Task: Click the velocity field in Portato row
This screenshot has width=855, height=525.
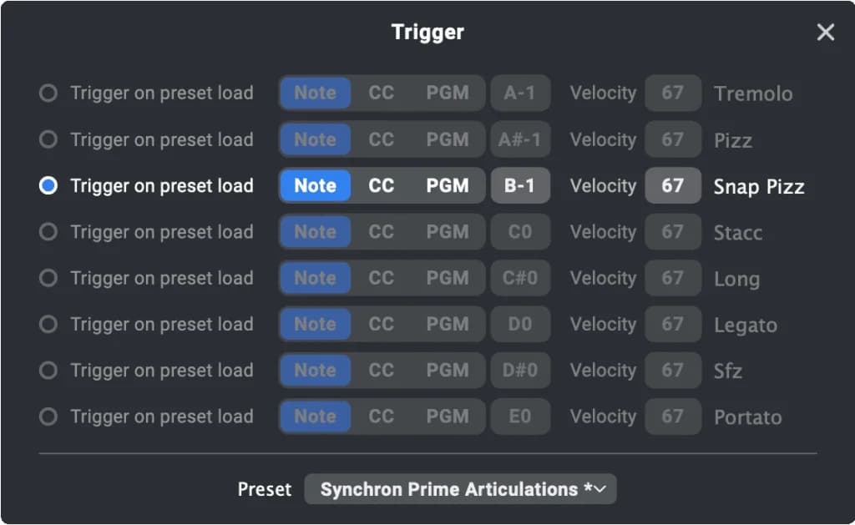Action: coord(672,416)
